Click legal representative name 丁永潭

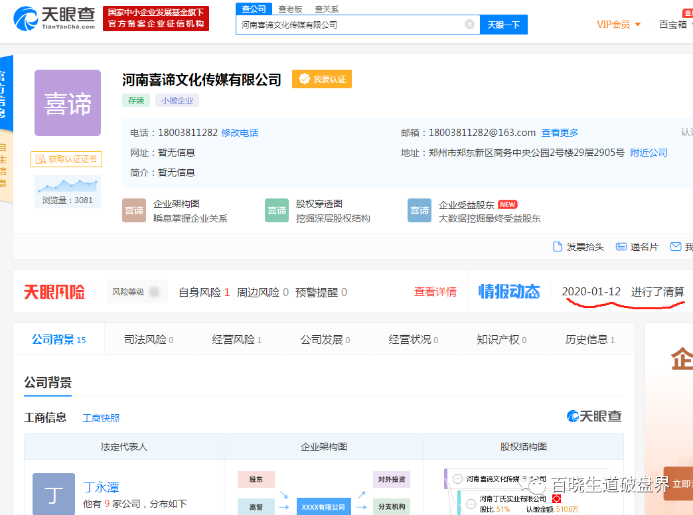tap(101, 487)
